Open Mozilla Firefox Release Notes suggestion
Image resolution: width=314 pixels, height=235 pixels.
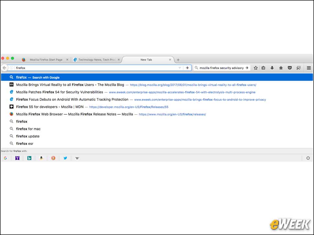click(157, 114)
